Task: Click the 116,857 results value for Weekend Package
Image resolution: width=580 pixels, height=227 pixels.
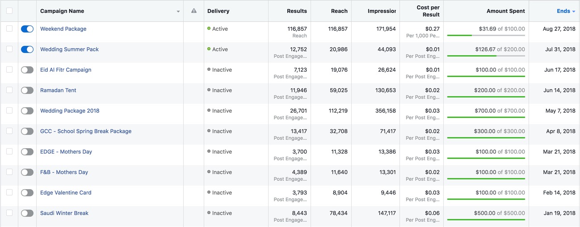Action: point(297,29)
